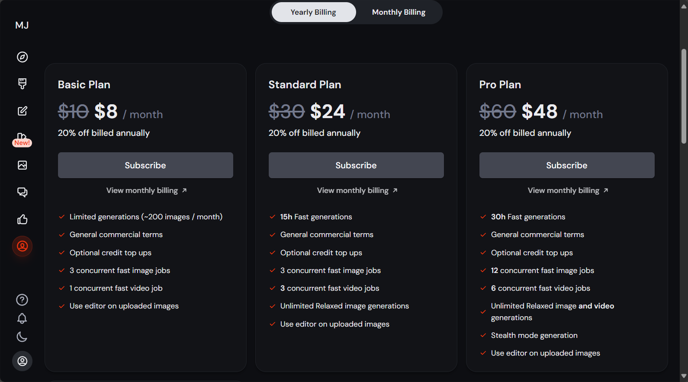Open the Explore compass icon
Screen dimensions: 688x382
pyautogui.click(x=23, y=57)
